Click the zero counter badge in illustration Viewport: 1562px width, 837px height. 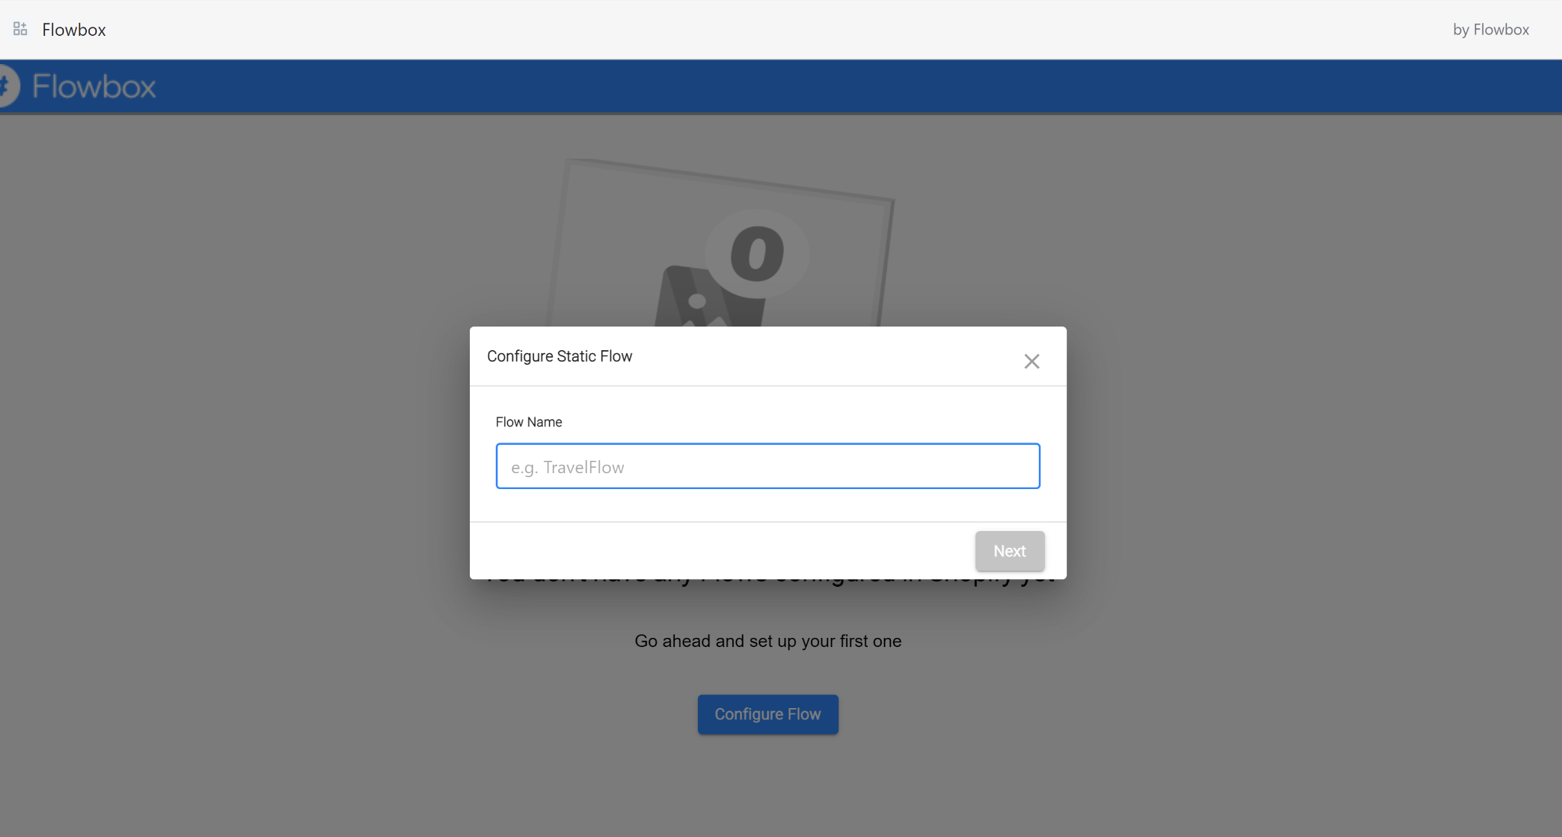(757, 254)
